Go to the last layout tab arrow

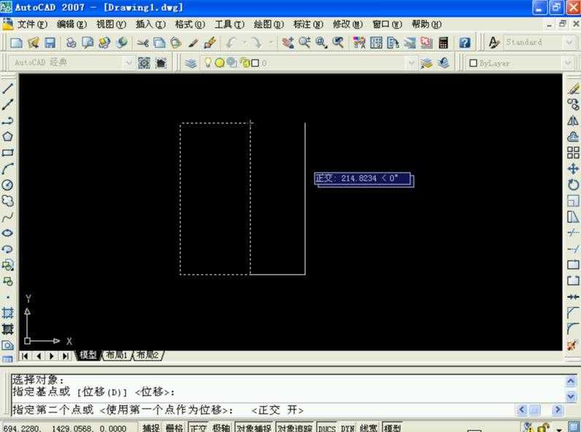(x=65, y=356)
